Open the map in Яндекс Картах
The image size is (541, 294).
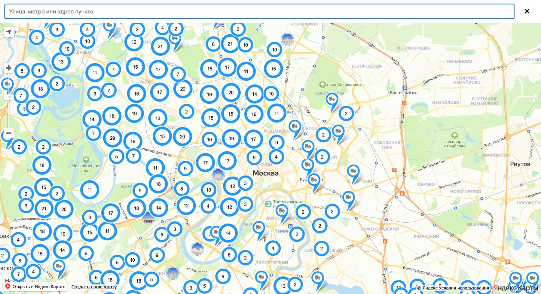click(35, 287)
